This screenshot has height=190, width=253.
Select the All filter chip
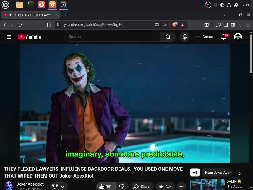pyautogui.click(x=195, y=172)
